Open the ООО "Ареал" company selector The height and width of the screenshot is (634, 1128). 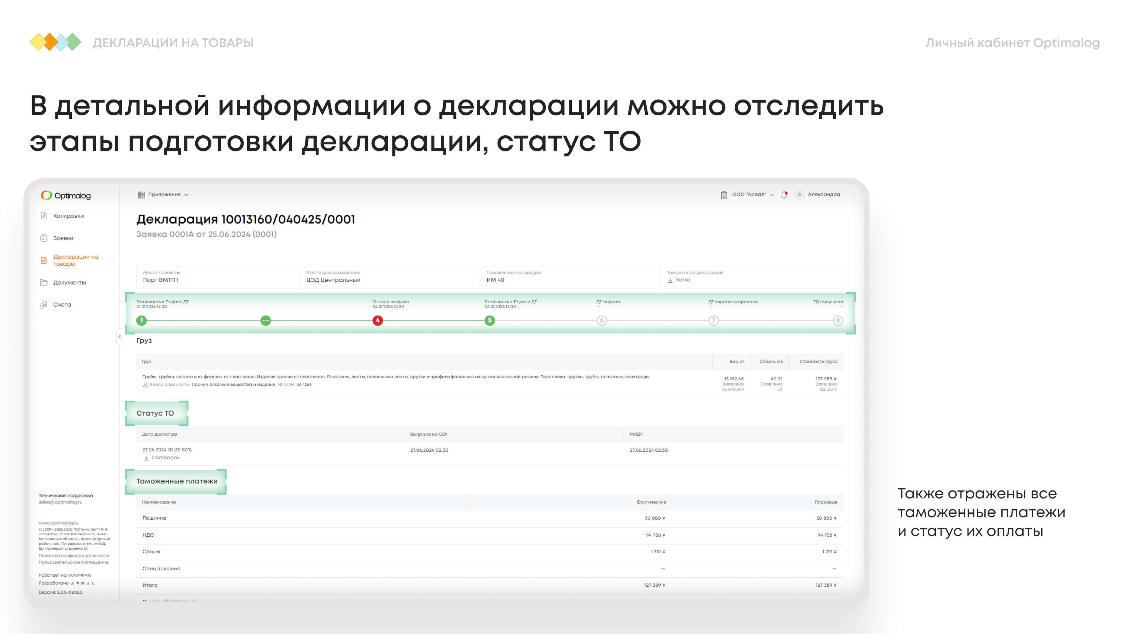[x=749, y=195]
